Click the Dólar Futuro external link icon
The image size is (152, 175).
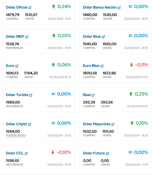click(107, 154)
